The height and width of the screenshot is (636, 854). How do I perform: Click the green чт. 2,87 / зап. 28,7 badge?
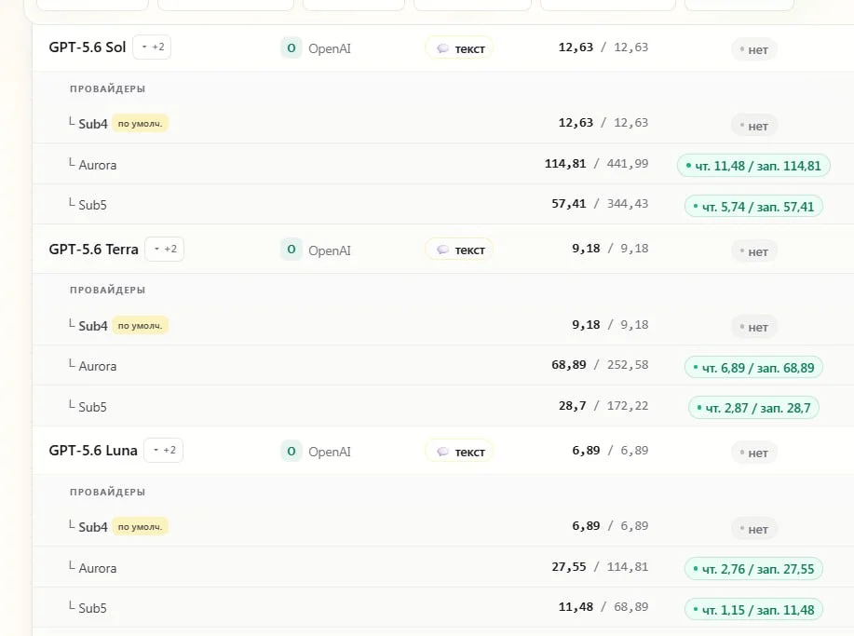[753, 408]
